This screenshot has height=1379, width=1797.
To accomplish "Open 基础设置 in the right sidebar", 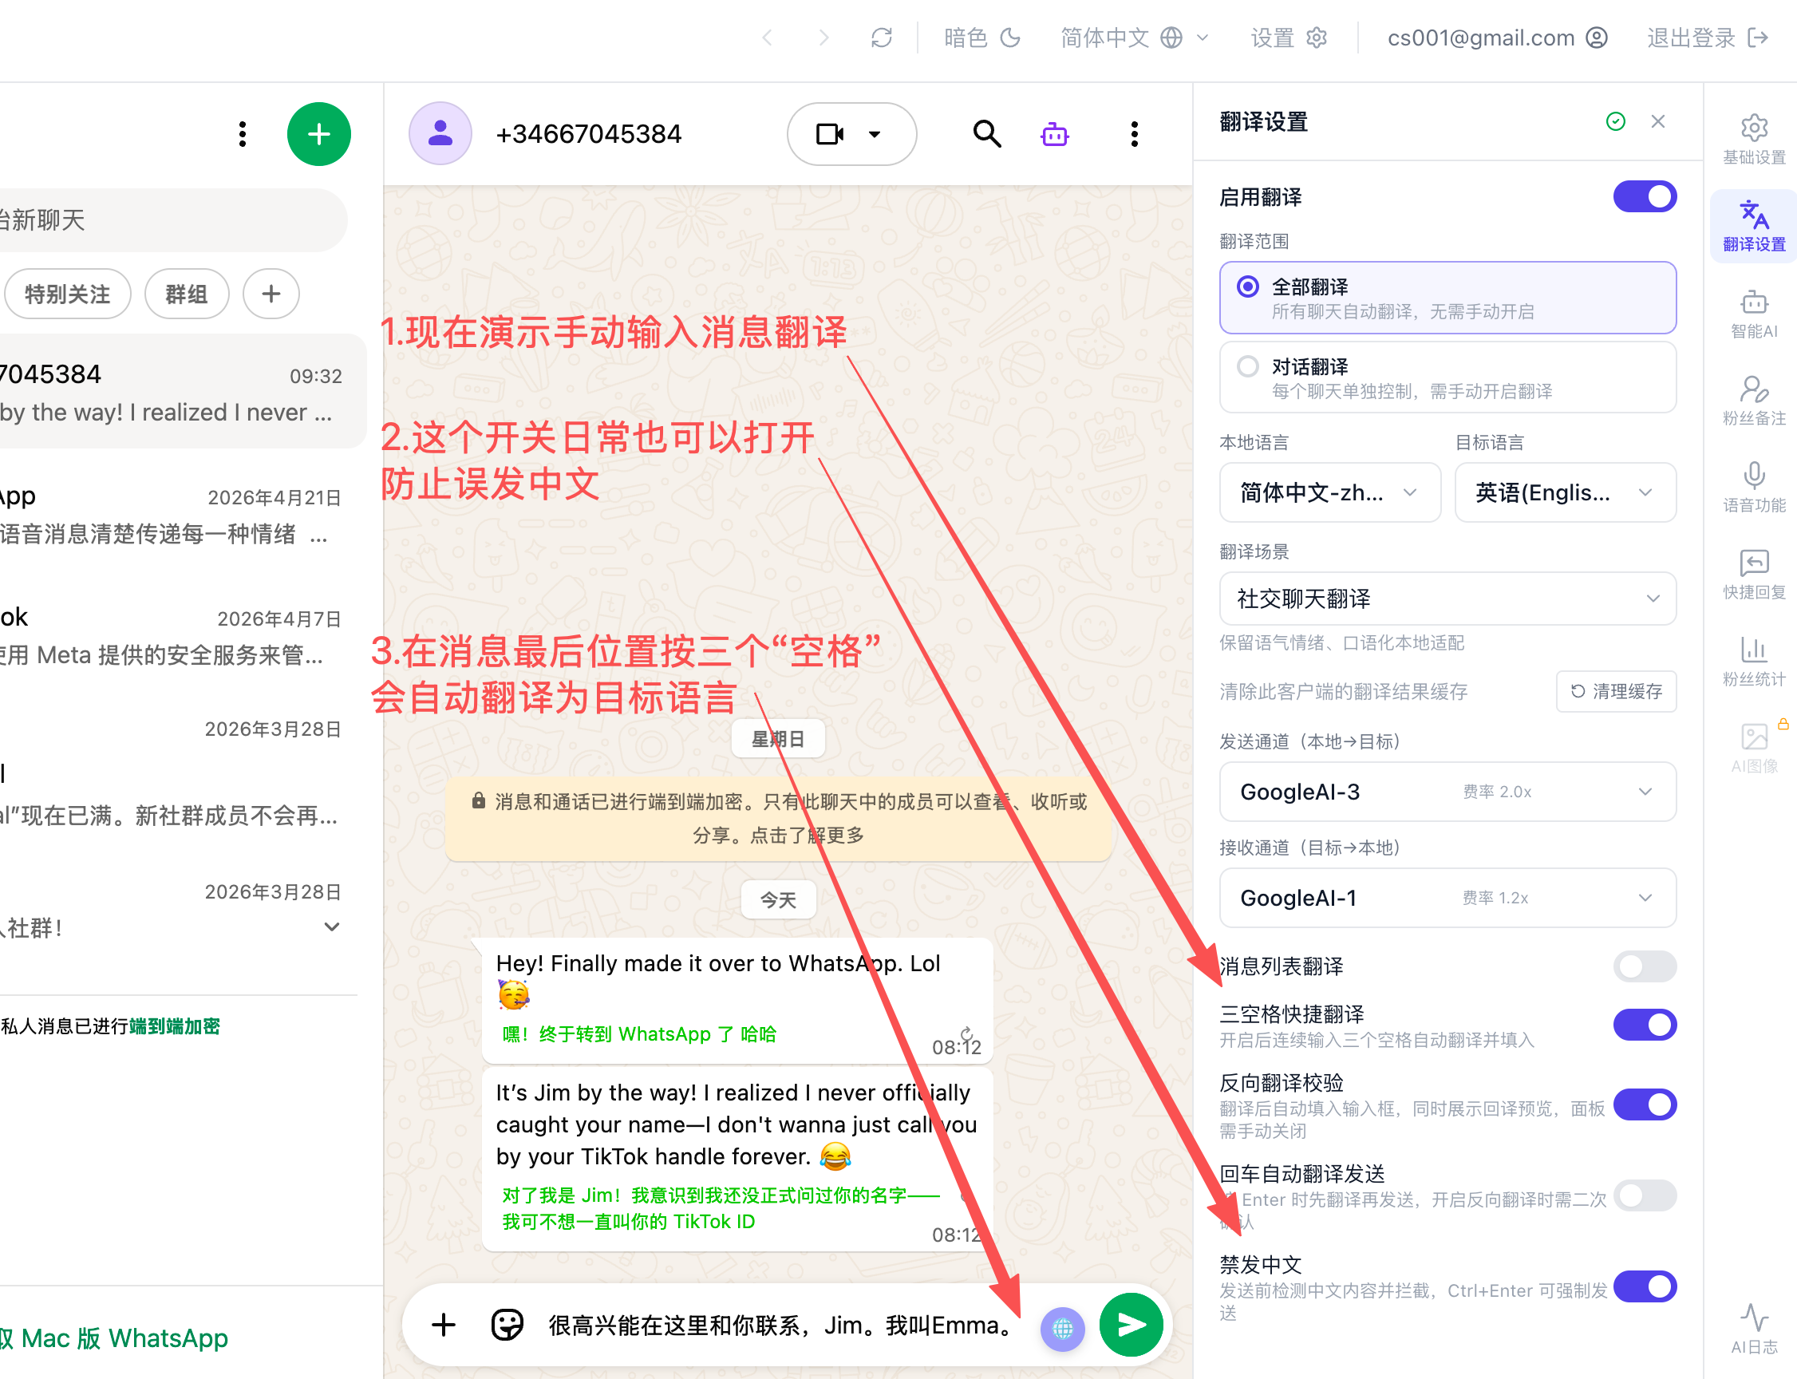I will click(1753, 140).
